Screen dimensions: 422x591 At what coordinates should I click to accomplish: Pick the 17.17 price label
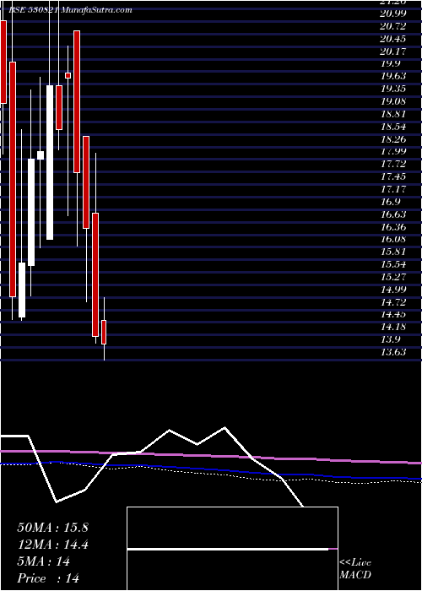pos(393,189)
